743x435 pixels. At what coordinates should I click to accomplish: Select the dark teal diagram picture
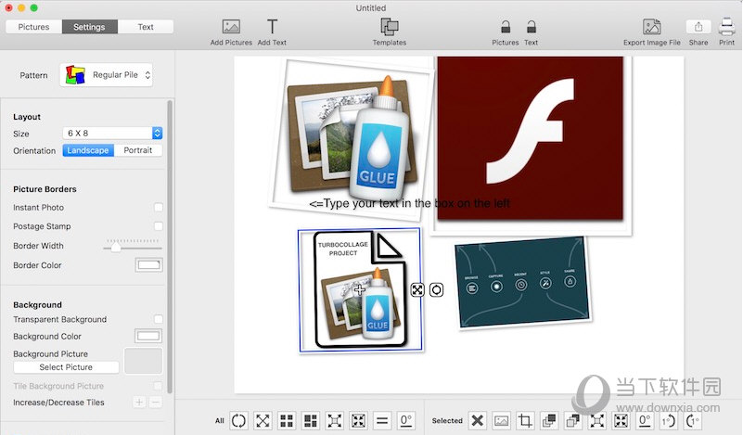coord(521,283)
